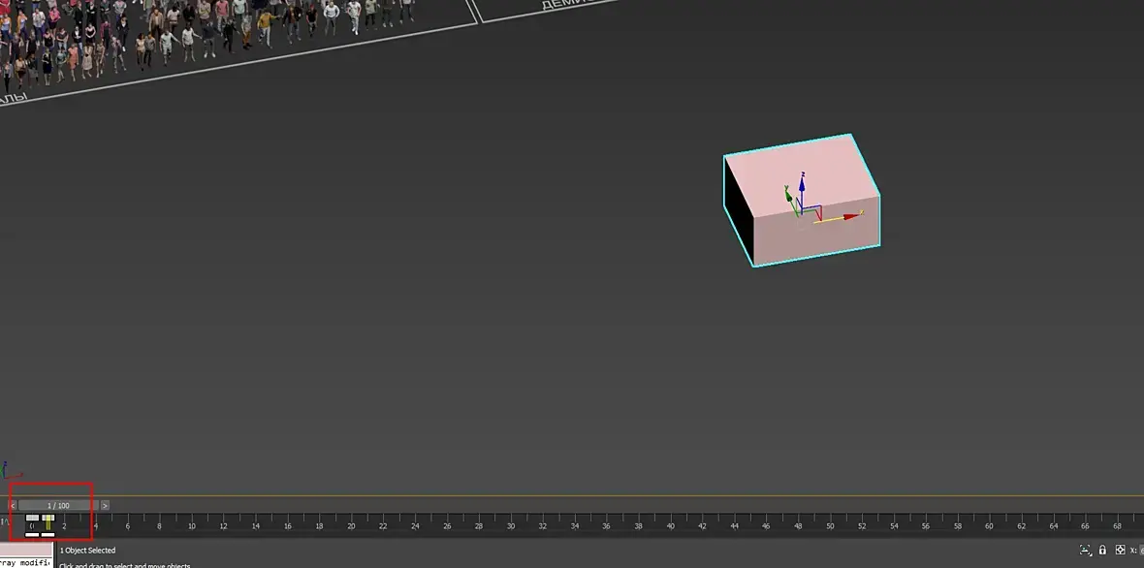Jump to frame 68 on the trackbar
The height and width of the screenshot is (568, 1144).
[x=1117, y=525]
